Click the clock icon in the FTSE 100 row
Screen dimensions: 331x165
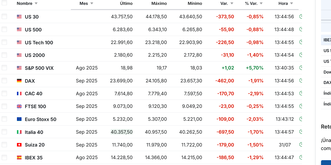click(301, 106)
